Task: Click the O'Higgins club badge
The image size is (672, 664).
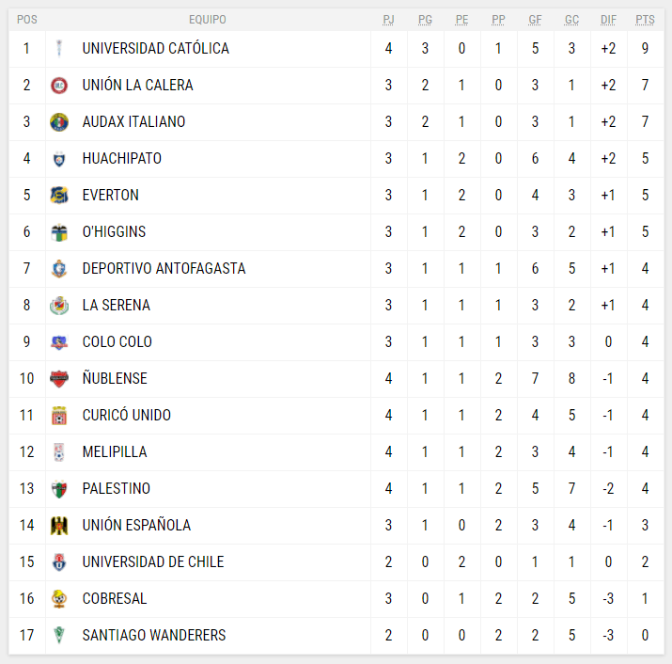Action: 59,232
